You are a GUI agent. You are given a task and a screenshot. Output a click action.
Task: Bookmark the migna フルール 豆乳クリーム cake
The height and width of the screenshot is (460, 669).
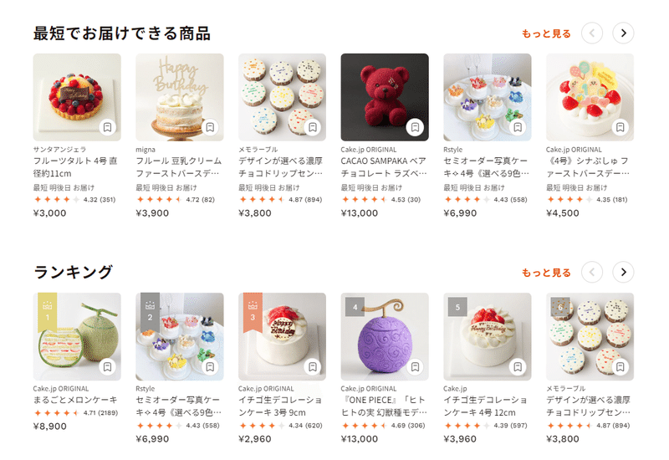pyautogui.click(x=210, y=127)
